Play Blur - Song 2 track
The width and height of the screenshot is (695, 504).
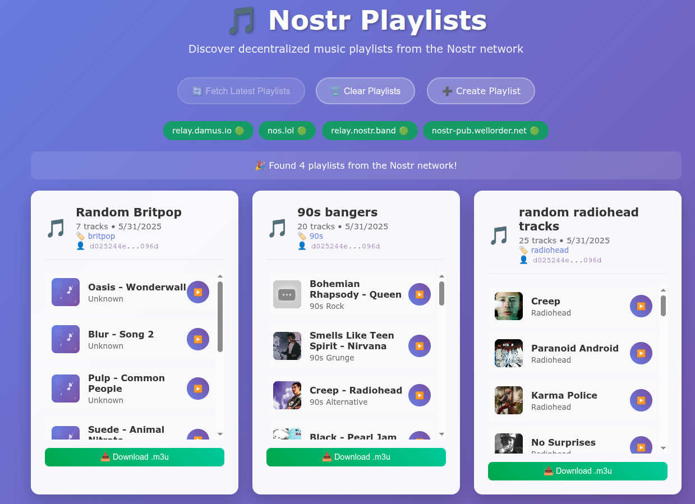(x=198, y=339)
